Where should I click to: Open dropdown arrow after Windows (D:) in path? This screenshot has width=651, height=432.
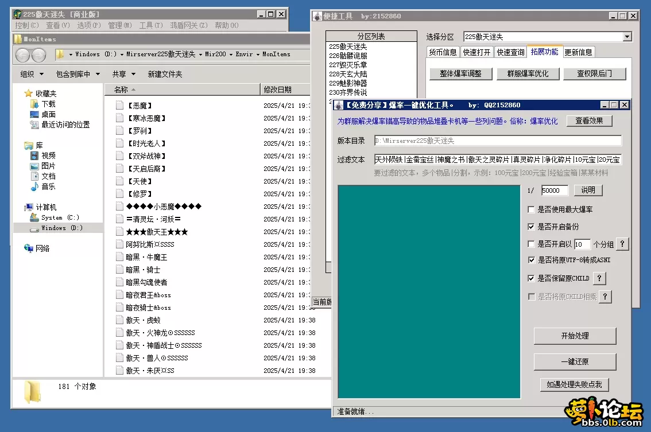point(122,55)
